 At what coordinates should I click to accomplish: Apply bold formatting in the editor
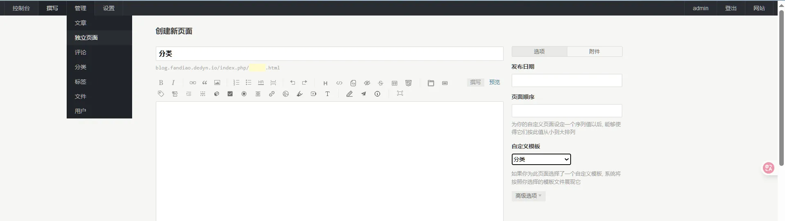(x=161, y=83)
